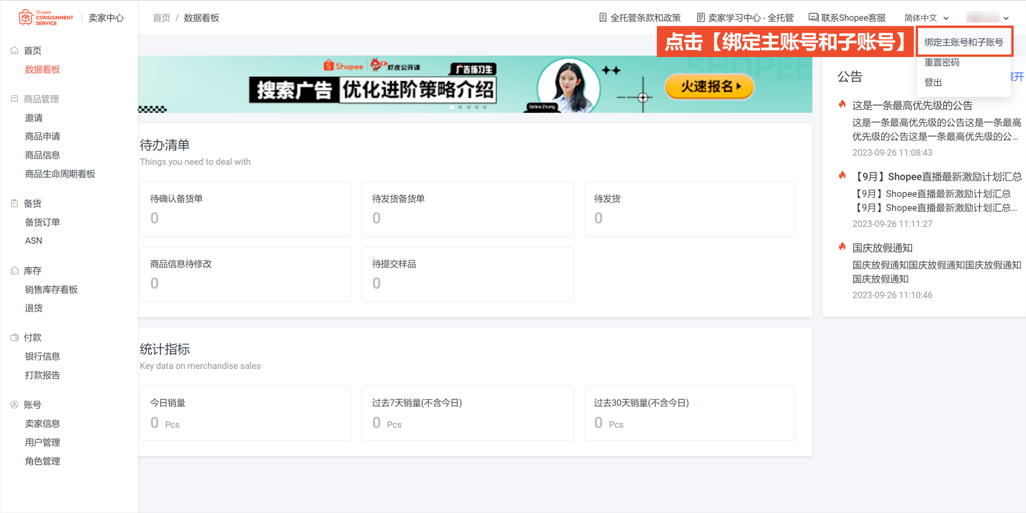
Task: Click the 商品管理 section icon
Action: point(14,99)
